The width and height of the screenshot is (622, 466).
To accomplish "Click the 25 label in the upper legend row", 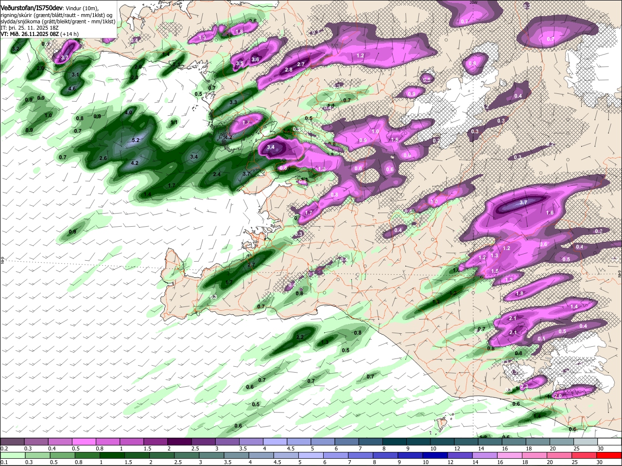I will (576, 448).
